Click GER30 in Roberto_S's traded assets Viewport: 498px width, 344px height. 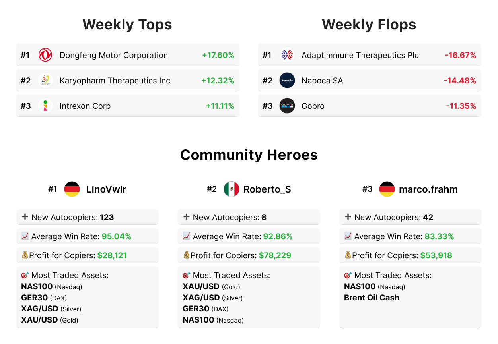coord(196,309)
